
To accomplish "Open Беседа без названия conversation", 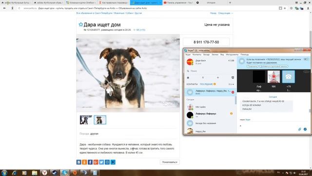I will pos(210,123).
